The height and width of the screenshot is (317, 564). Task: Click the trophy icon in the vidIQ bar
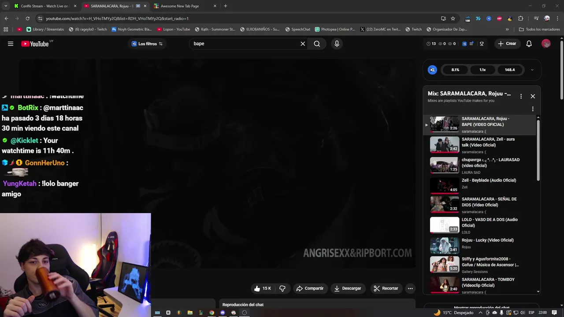(482, 44)
